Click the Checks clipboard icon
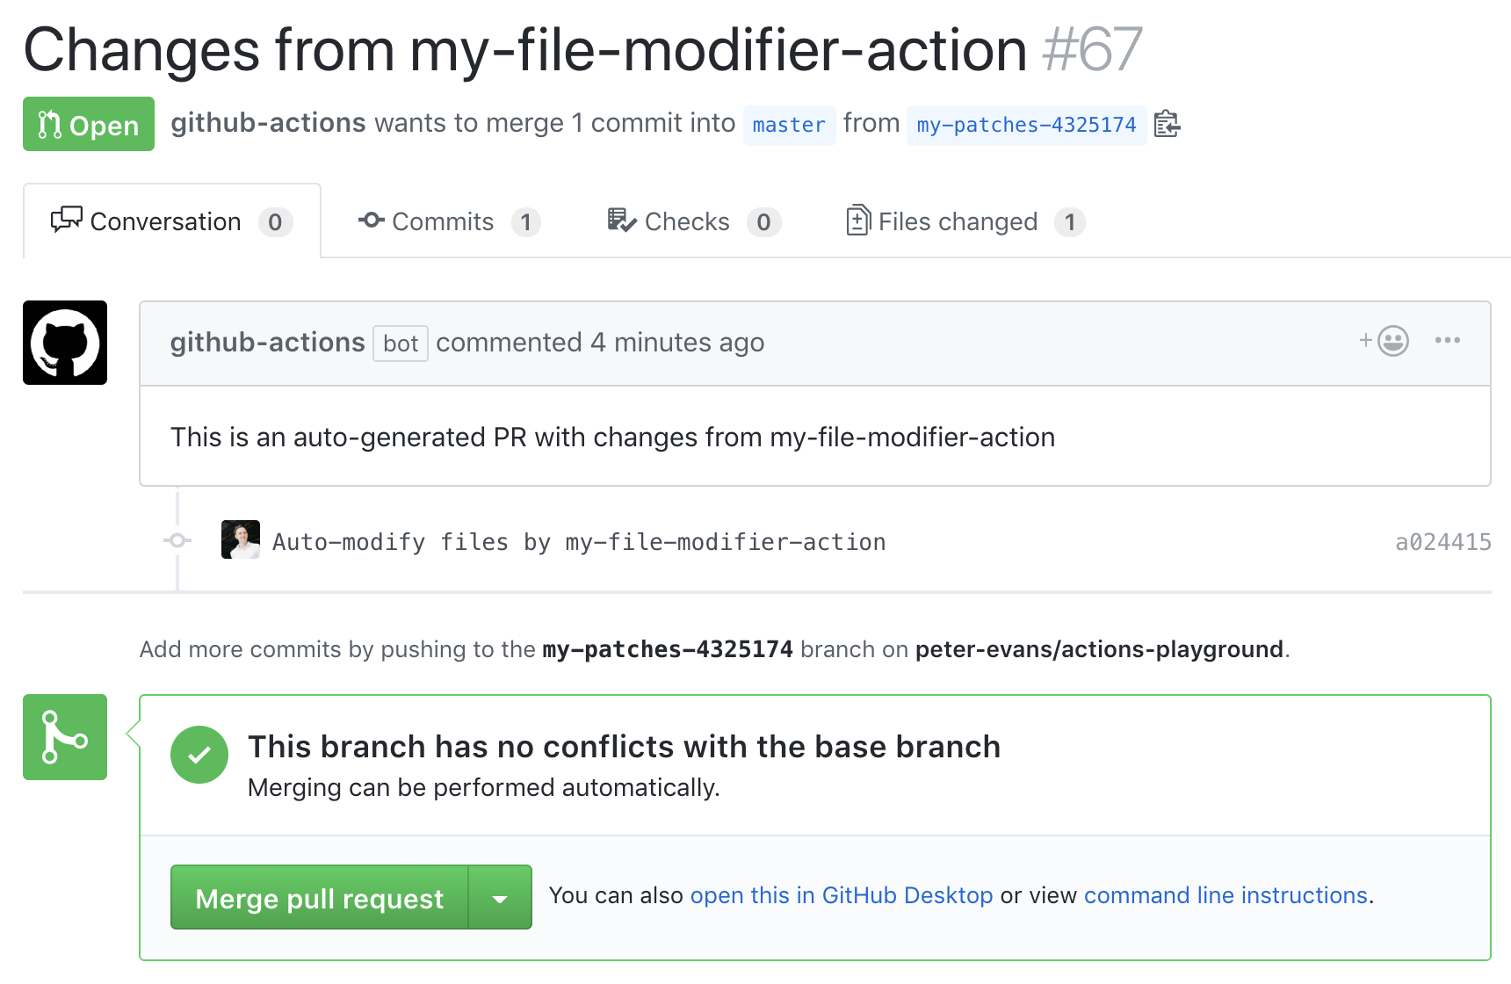This screenshot has height=984, width=1511. coord(618,221)
